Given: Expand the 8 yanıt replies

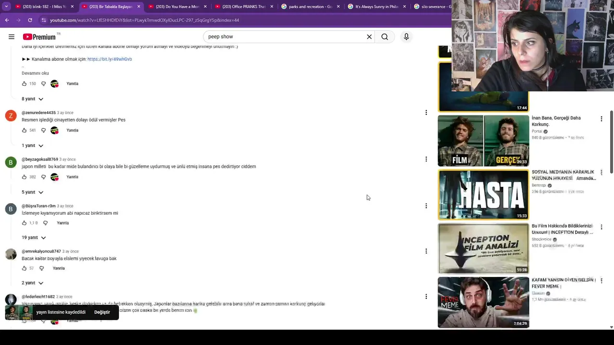Looking at the screenshot, I should coord(33,99).
